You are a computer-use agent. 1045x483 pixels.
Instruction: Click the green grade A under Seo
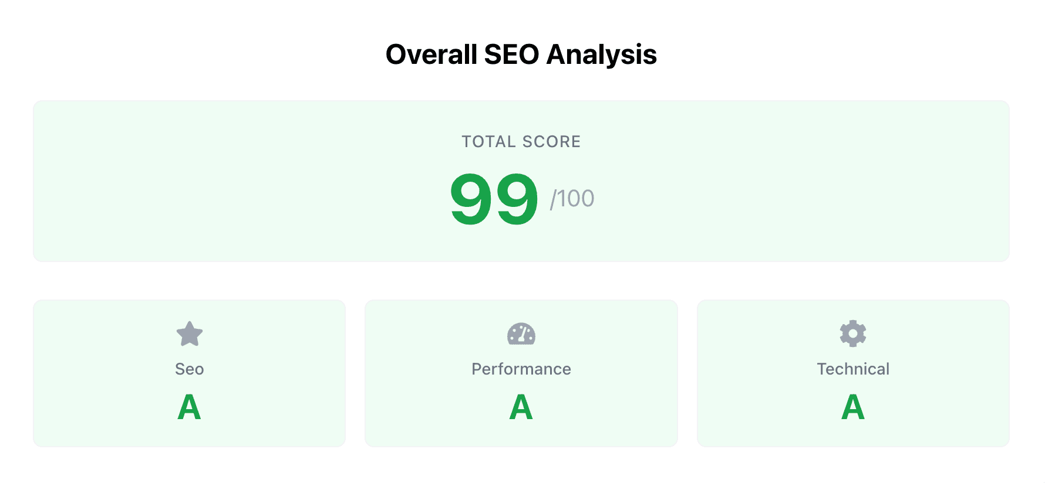(x=189, y=406)
